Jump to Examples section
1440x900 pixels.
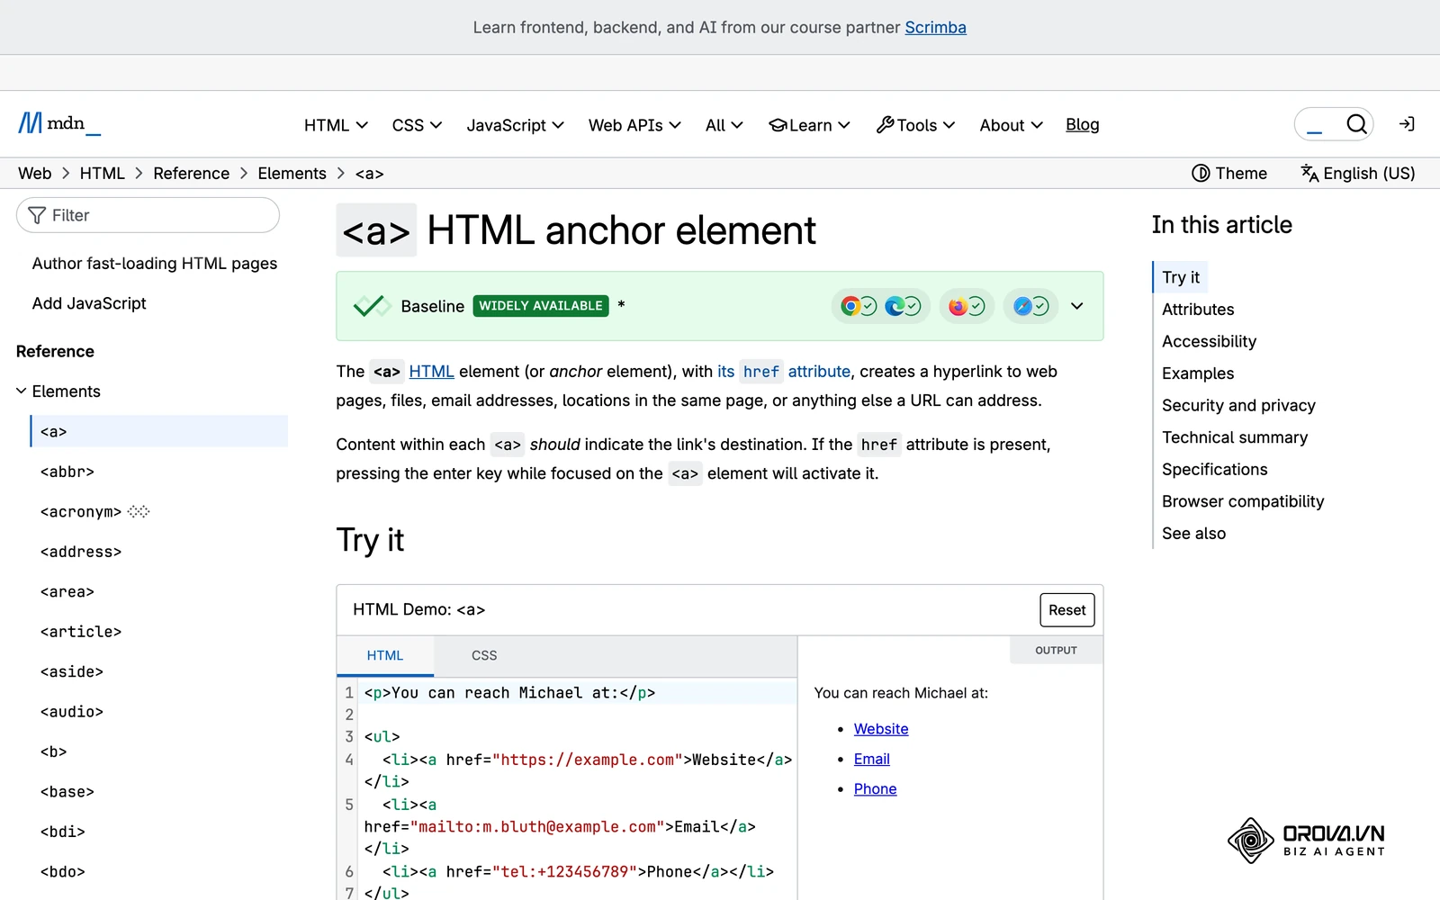tap(1198, 373)
